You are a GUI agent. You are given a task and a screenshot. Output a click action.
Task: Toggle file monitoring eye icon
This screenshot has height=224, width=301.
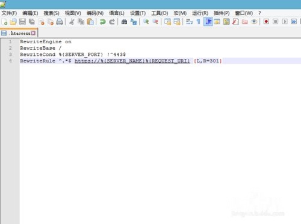tap(254, 22)
